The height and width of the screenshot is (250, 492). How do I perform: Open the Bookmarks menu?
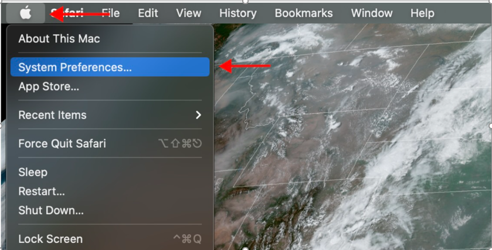pos(304,13)
